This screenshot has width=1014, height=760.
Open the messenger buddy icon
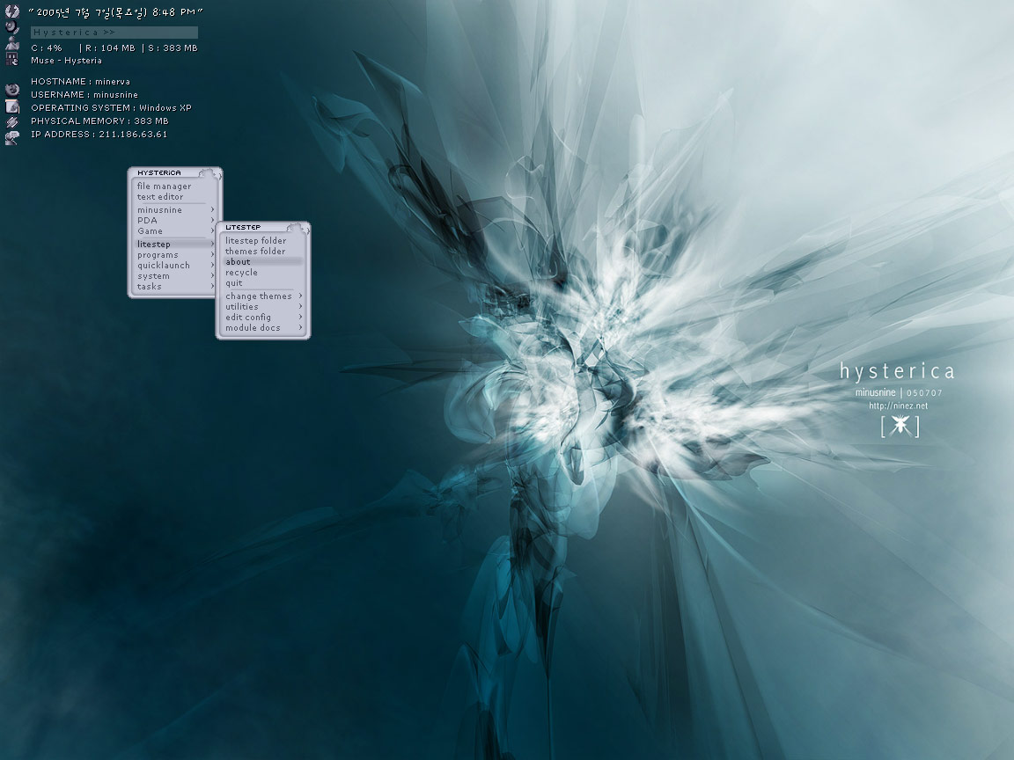[11, 42]
